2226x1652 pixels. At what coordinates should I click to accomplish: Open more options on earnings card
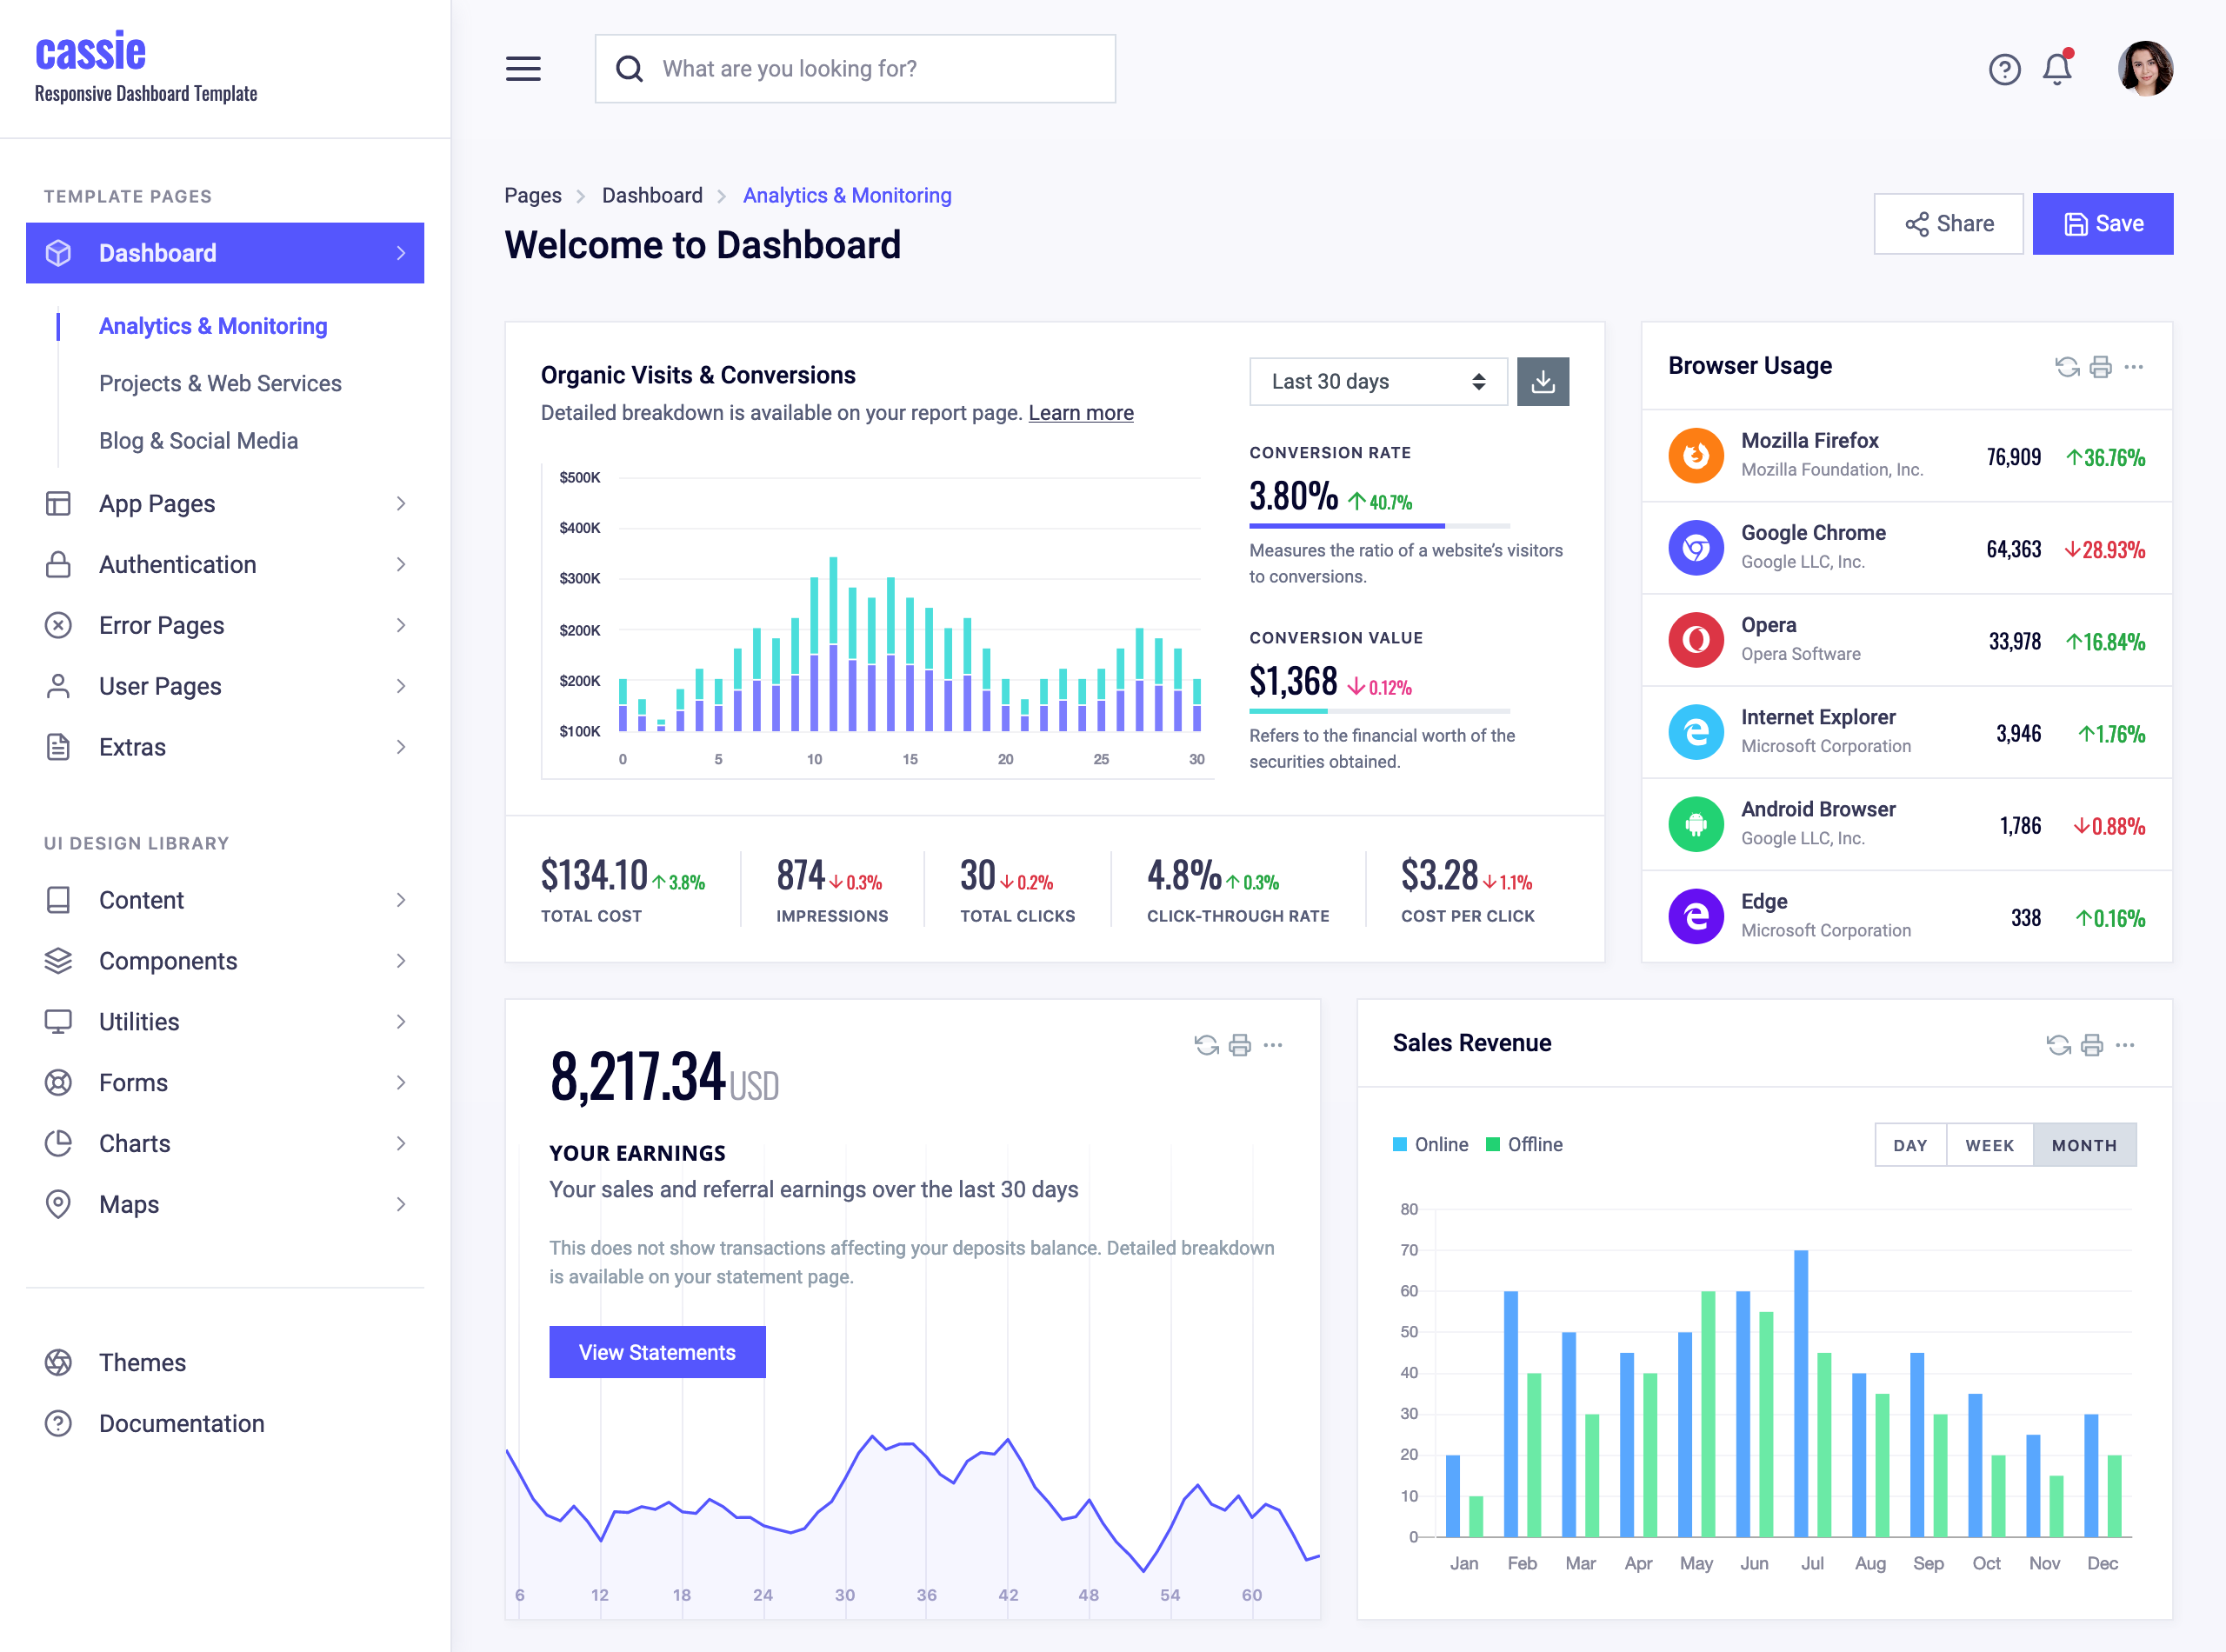1273,1045
